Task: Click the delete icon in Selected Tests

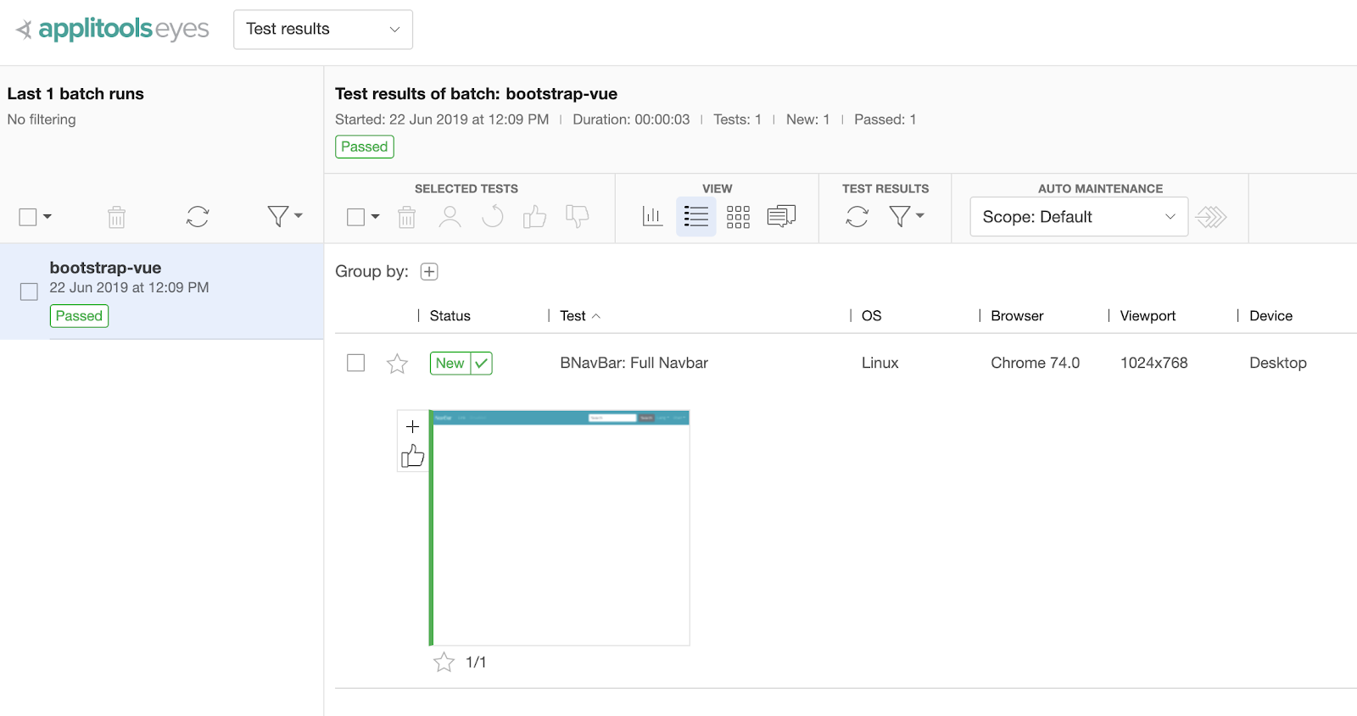Action: click(407, 218)
